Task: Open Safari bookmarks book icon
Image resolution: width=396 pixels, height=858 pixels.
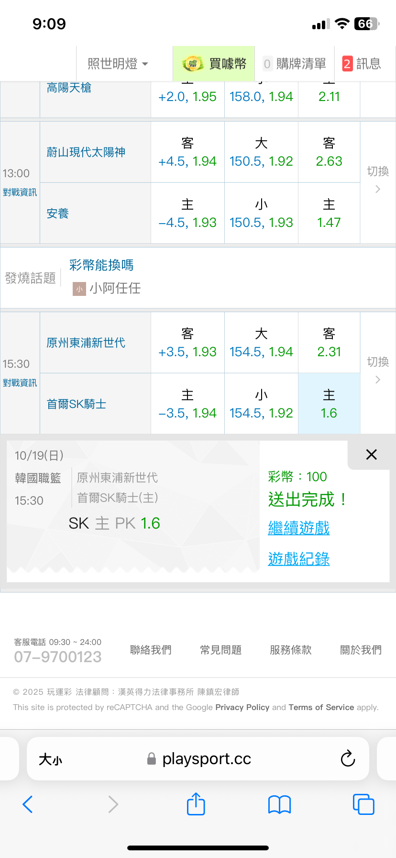Action: (279, 804)
